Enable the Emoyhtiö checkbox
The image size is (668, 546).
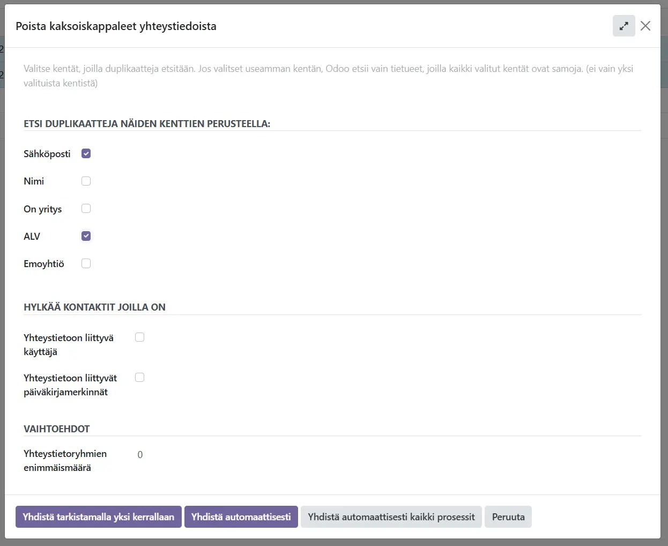(86, 263)
